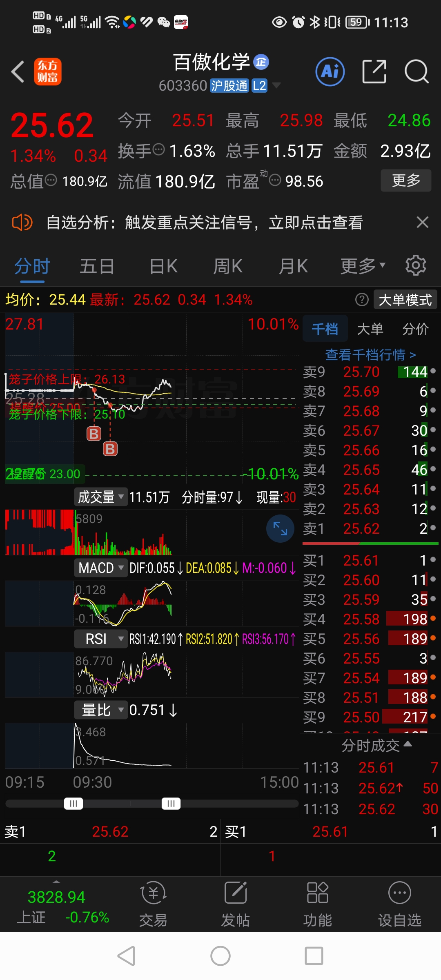Image resolution: width=441 pixels, height=980 pixels.
Task: Switch to 周K chart tab
Action: tap(228, 266)
